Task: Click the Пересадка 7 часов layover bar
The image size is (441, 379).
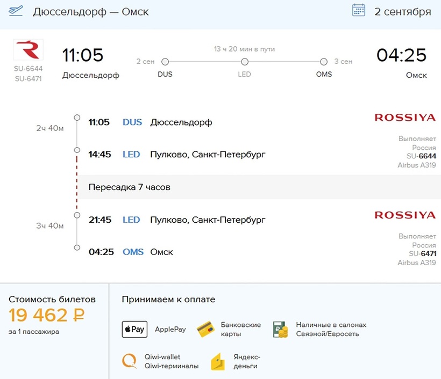Action: point(129,187)
